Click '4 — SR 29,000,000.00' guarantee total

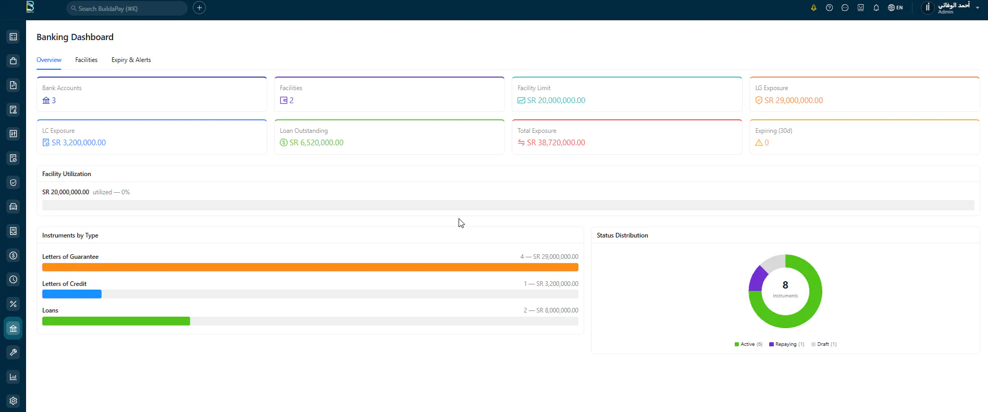coord(549,257)
